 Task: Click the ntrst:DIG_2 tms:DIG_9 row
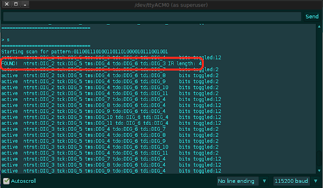click(111, 112)
